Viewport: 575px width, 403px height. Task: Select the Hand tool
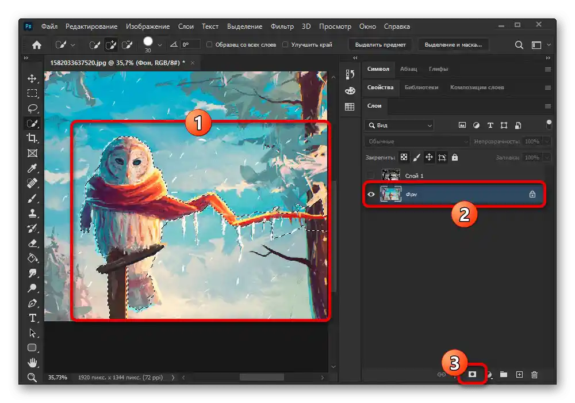32,363
